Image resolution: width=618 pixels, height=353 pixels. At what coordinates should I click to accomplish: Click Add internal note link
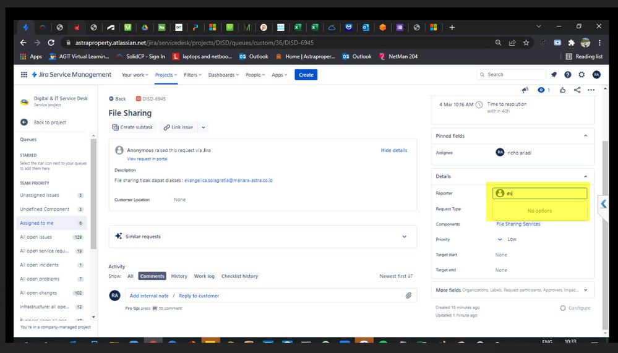point(149,296)
